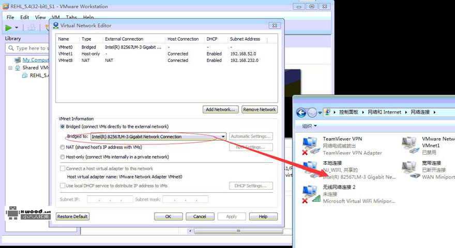455x248 pixels.
Task: Click the My Computer link in Library
Action: (36, 60)
